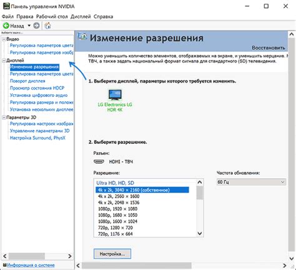
Task: Select 4k x 2k, 2048 × 1536 resolution
Action: tap(119, 202)
